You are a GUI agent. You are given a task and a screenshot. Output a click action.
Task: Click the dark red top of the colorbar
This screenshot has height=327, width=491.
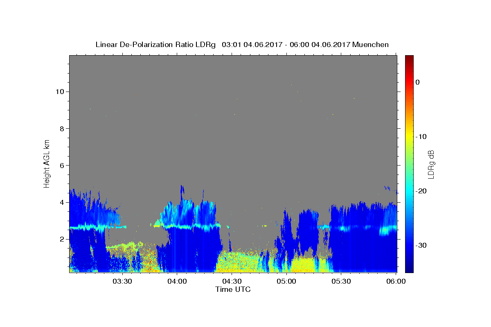(x=409, y=57)
